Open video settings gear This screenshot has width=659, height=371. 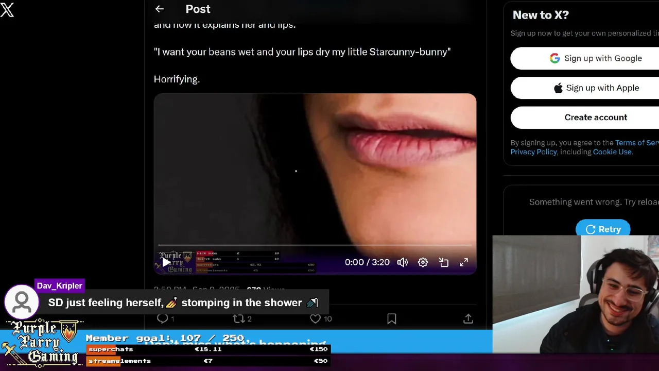[423, 262]
